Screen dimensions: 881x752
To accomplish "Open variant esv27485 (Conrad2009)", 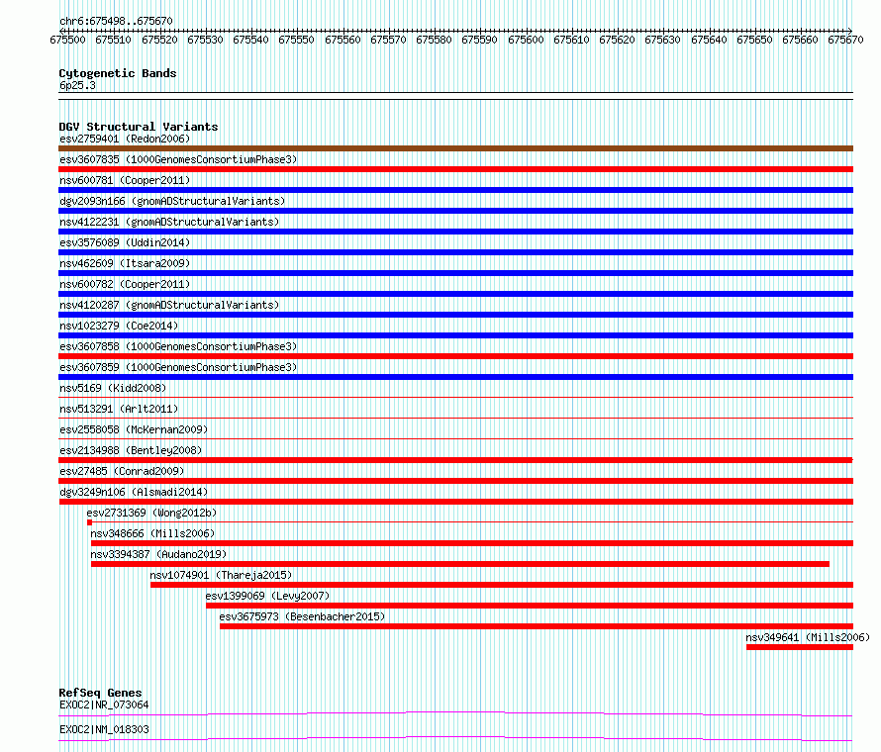I will pos(122,471).
